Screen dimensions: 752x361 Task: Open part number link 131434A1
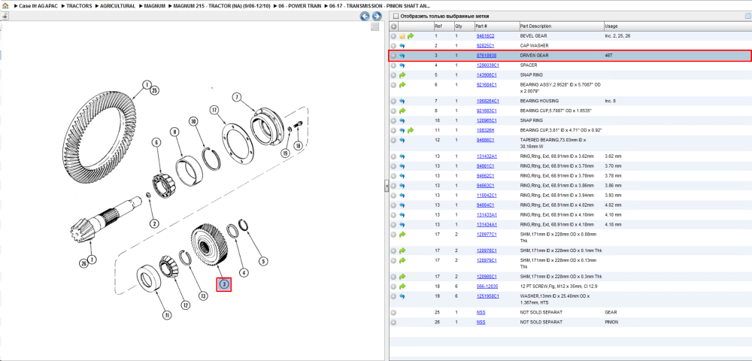click(487, 224)
